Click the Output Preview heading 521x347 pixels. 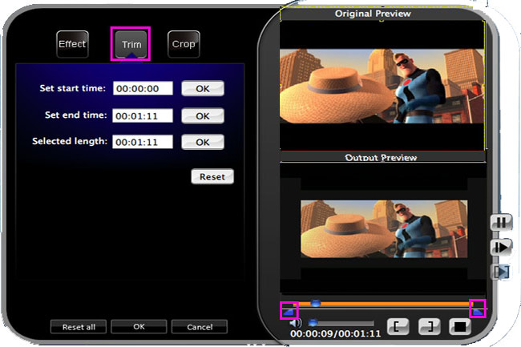[x=381, y=157]
